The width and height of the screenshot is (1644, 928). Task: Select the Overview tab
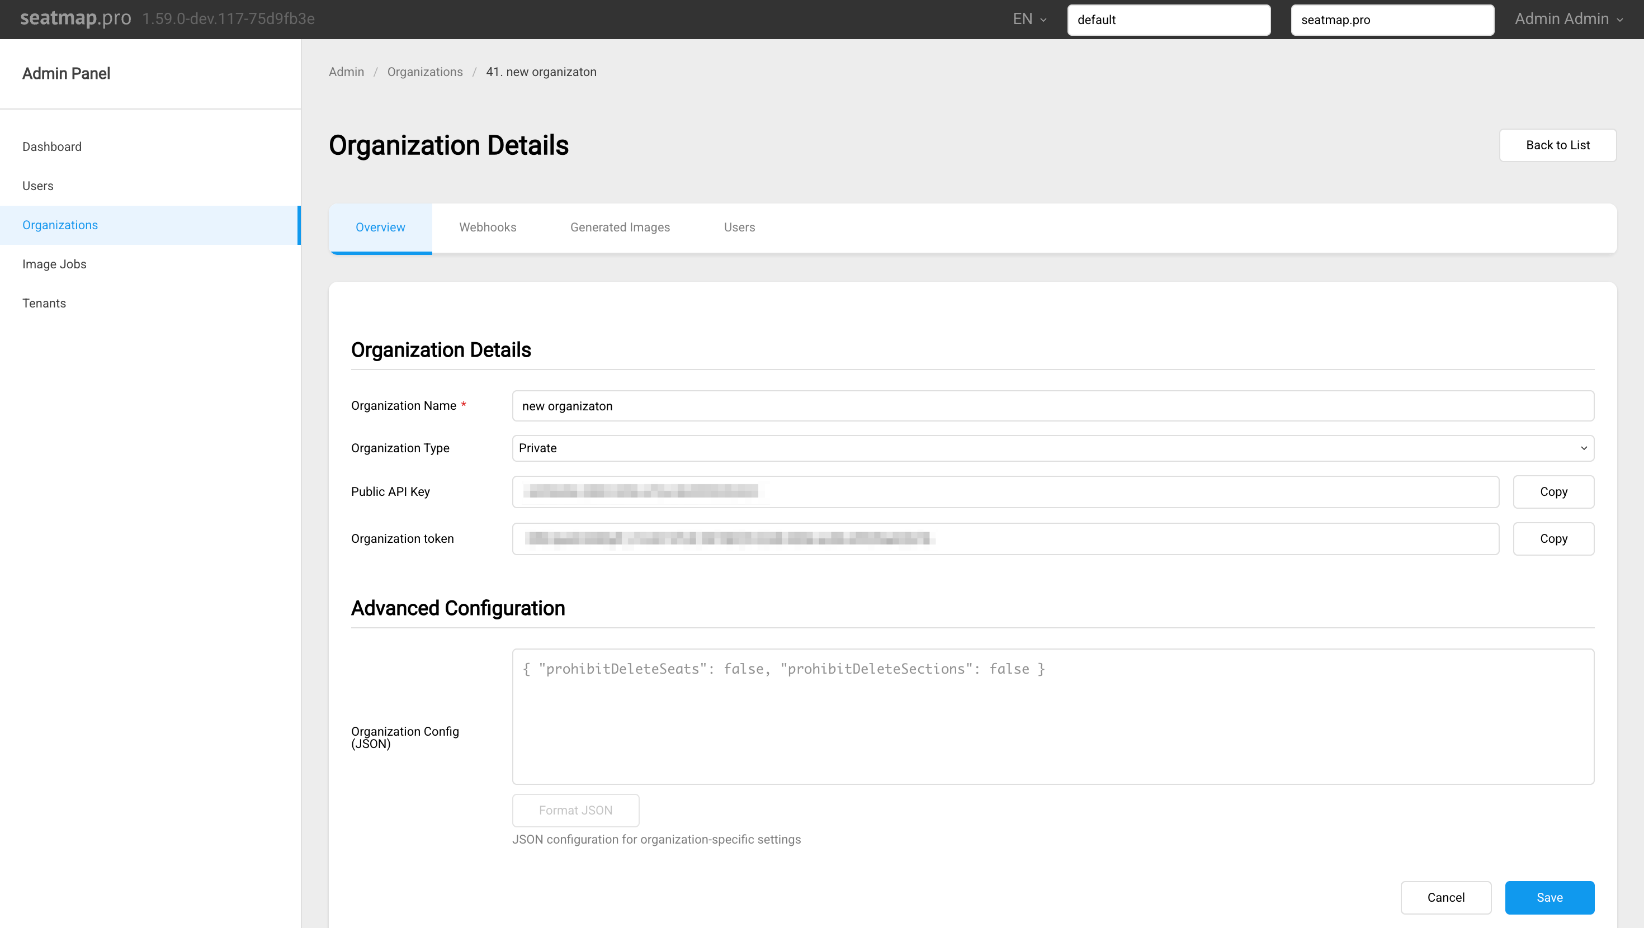pyautogui.click(x=380, y=227)
